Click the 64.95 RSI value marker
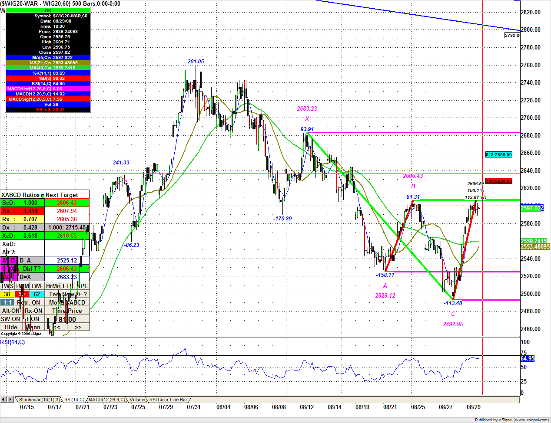 coord(528,358)
